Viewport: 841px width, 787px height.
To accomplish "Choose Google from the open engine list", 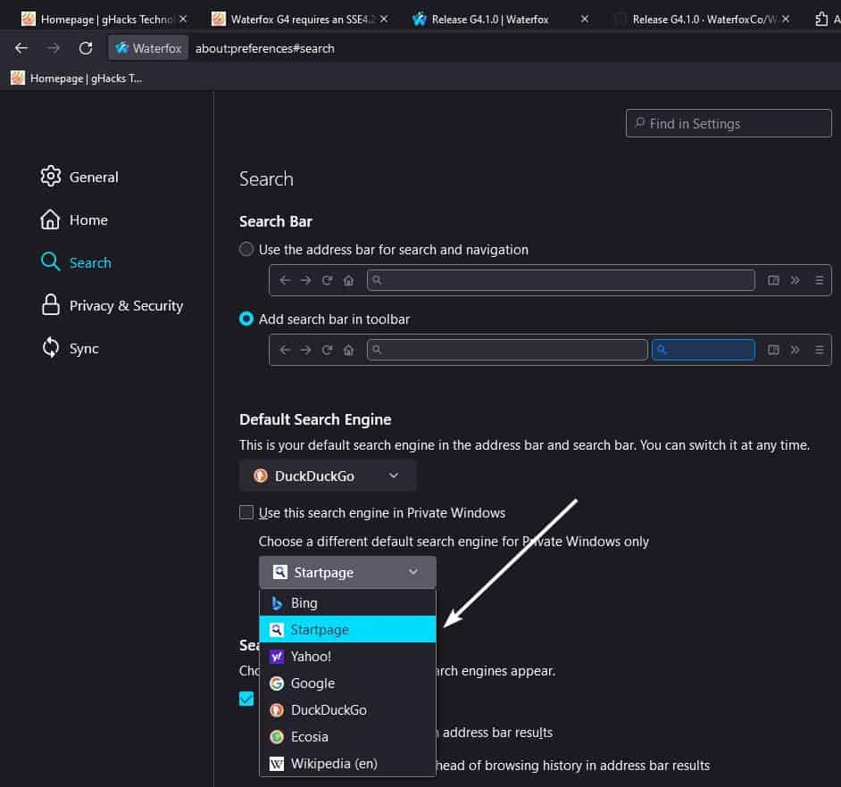I will click(x=312, y=683).
